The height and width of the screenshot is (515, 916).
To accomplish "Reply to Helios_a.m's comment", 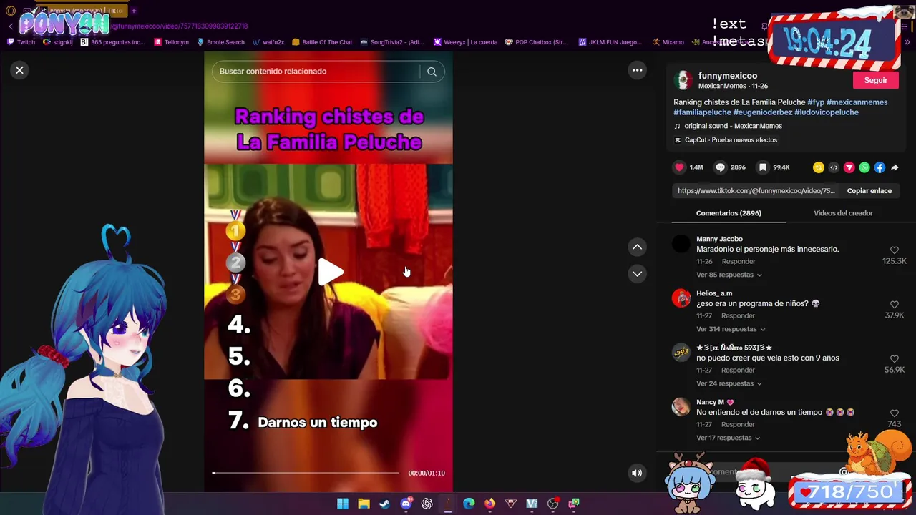I will coord(738,316).
